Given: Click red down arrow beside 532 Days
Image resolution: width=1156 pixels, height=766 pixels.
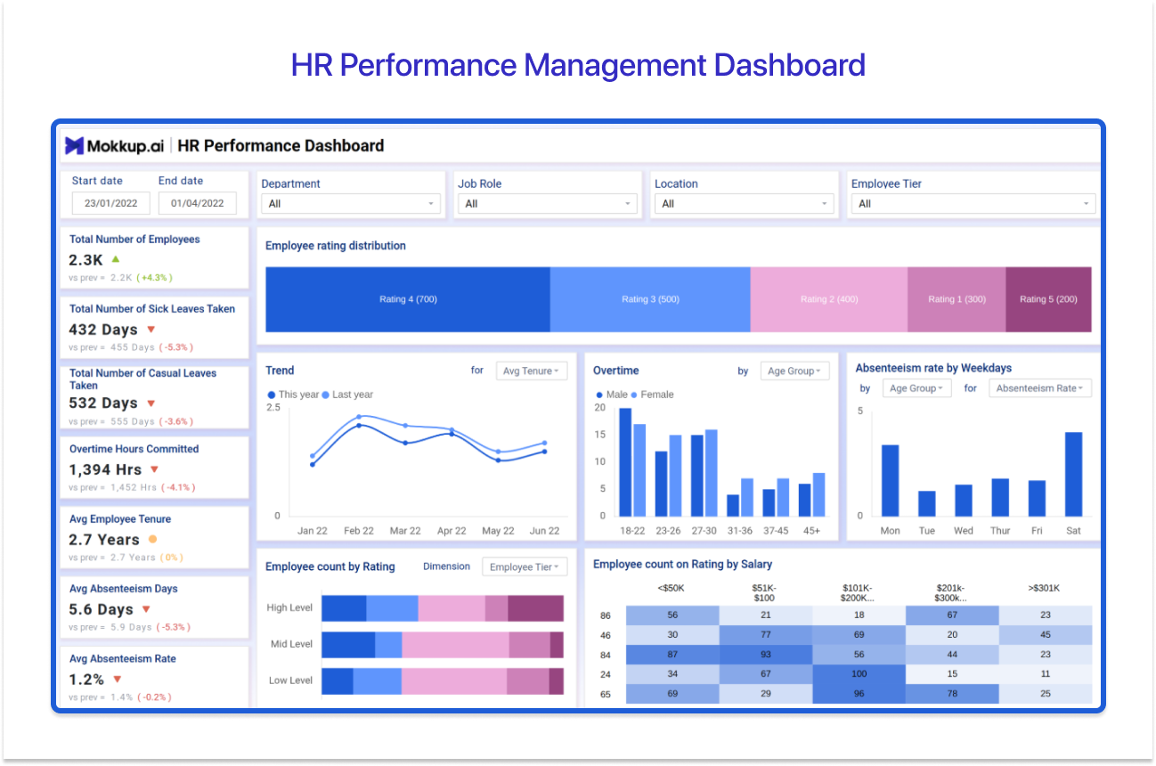Looking at the screenshot, I should coord(151,403).
